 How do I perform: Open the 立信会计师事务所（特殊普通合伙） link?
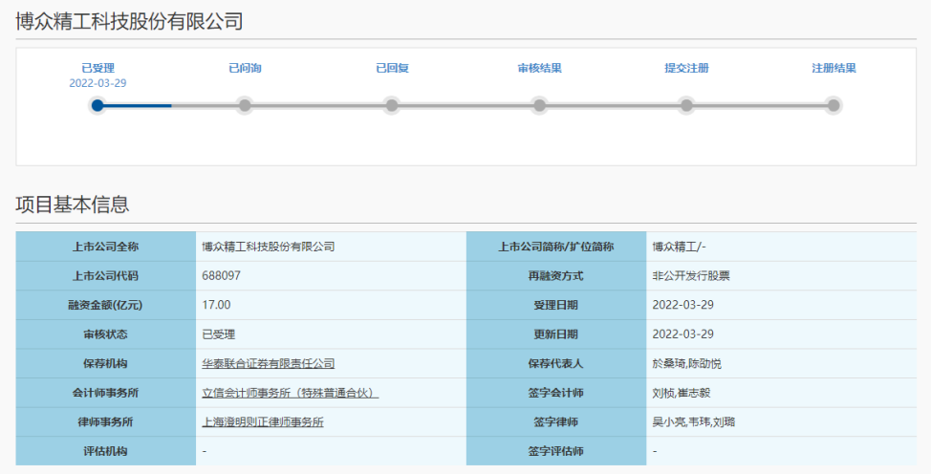coord(291,393)
